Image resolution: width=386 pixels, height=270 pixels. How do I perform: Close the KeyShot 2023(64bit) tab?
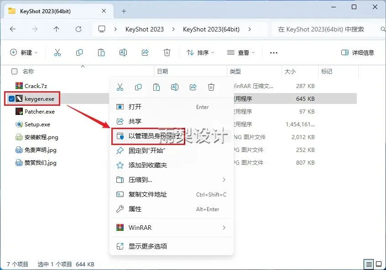pyautogui.click(x=104, y=11)
